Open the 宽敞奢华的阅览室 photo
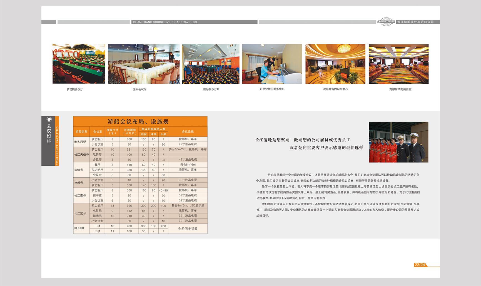The width and height of the screenshot is (481, 286). click(398, 64)
